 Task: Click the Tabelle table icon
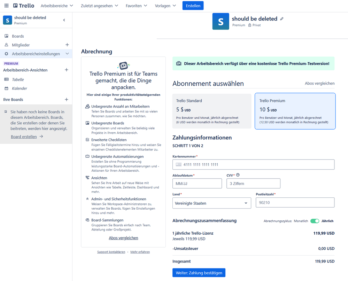[x=6, y=79]
